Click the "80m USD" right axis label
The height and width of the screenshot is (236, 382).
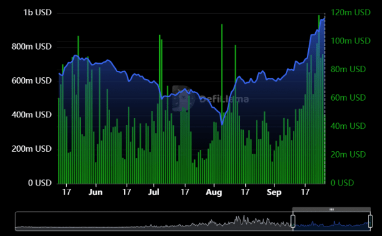tap(348, 70)
